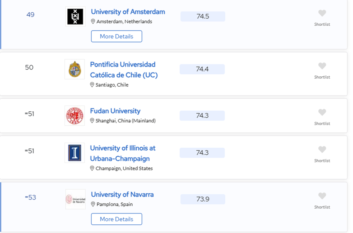Viewport: 353px width, 233px height.
Task: Select the University of Illinois logo
Action: point(75,153)
